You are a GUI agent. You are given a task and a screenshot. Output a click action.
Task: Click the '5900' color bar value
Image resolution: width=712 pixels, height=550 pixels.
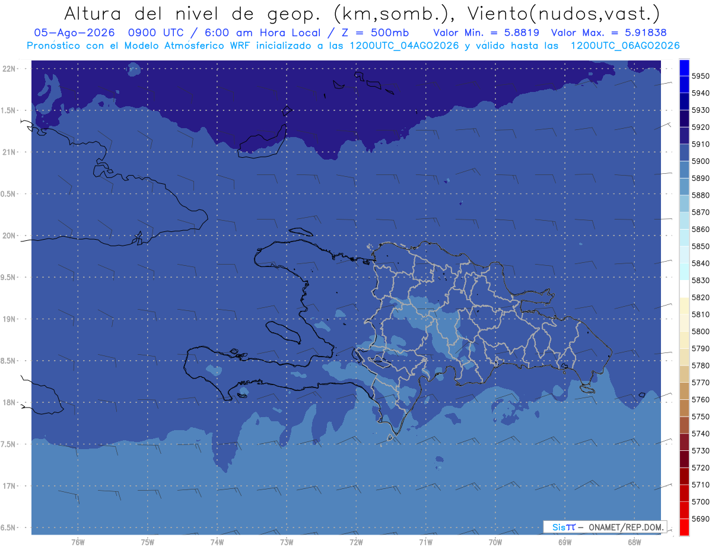coord(701,161)
